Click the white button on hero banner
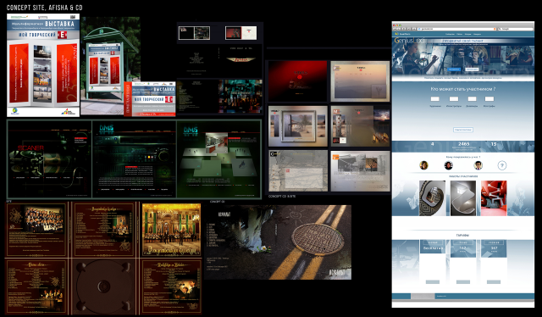This screenshot has width=542, height=317. tap(472, 70)
